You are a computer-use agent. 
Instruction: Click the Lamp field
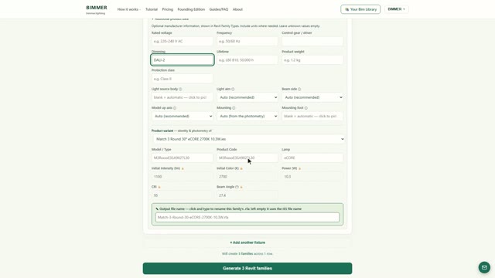[x=312, y=158]
